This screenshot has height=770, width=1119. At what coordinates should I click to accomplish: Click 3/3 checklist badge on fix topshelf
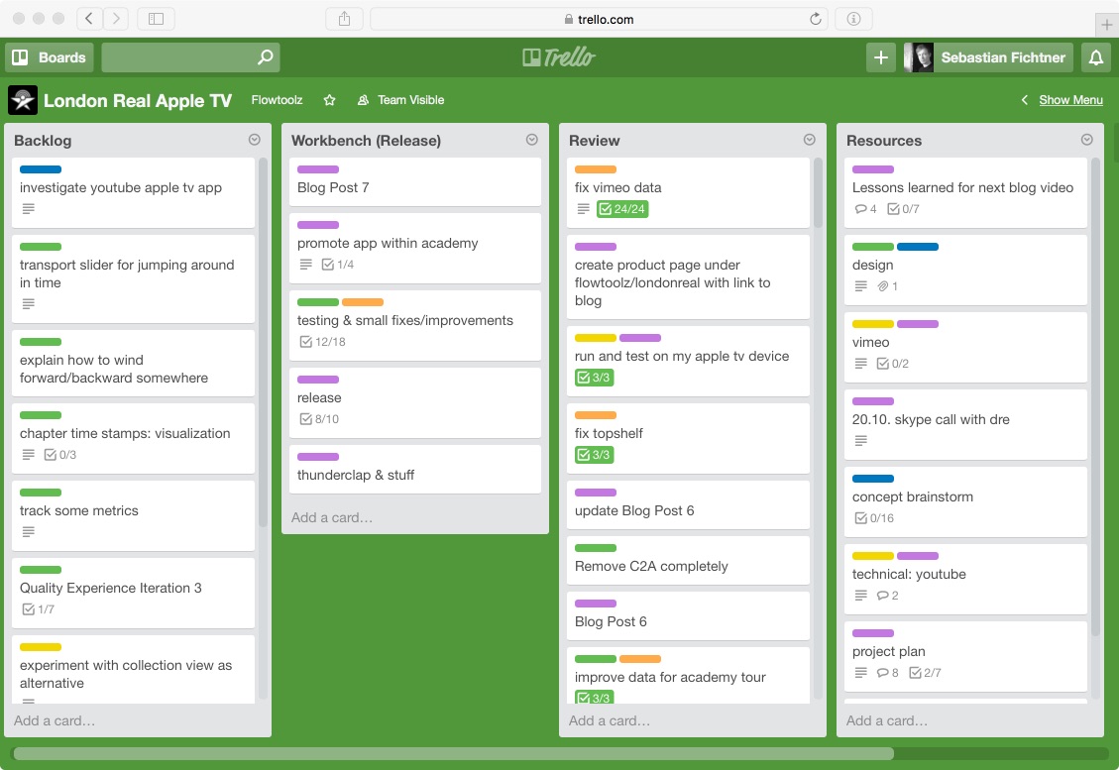[x=595, y=455]
